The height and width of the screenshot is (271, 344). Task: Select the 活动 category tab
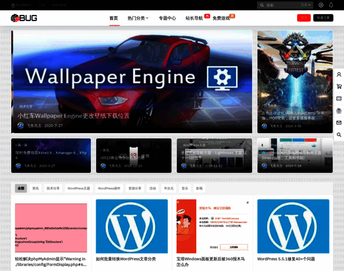click(x=153, y=188)
